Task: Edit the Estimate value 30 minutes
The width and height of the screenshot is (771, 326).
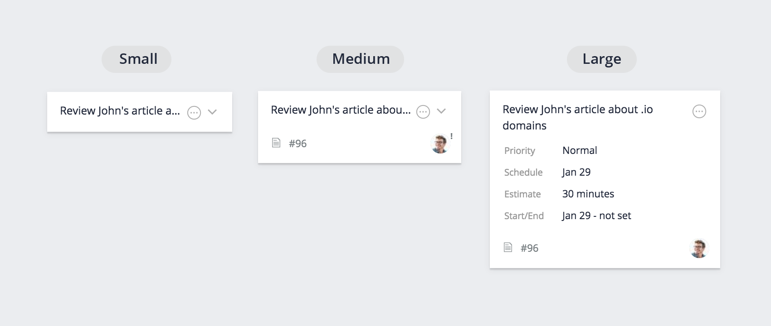Action: pyautogui.click(x=588, y=194)
